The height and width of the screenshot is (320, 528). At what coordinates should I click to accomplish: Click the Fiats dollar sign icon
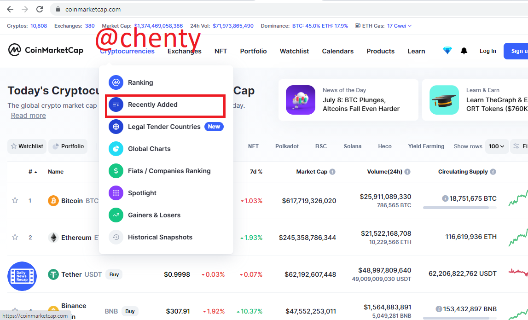116,171
